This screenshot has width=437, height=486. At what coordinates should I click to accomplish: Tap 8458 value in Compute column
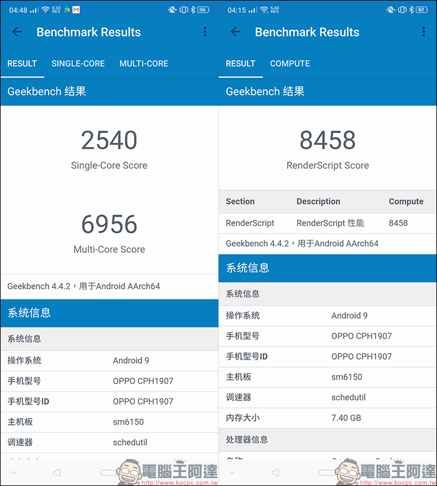coord(398,223)
